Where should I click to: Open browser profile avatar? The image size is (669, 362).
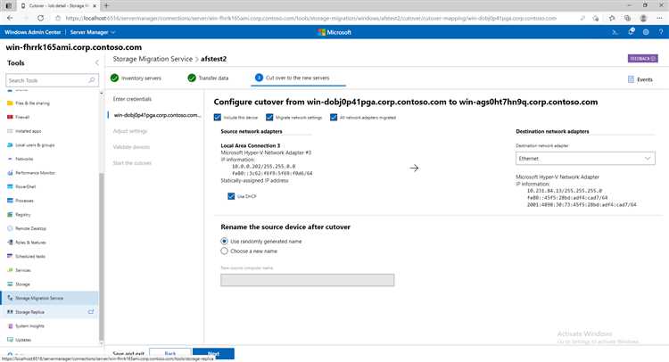[x=643, y=18]
